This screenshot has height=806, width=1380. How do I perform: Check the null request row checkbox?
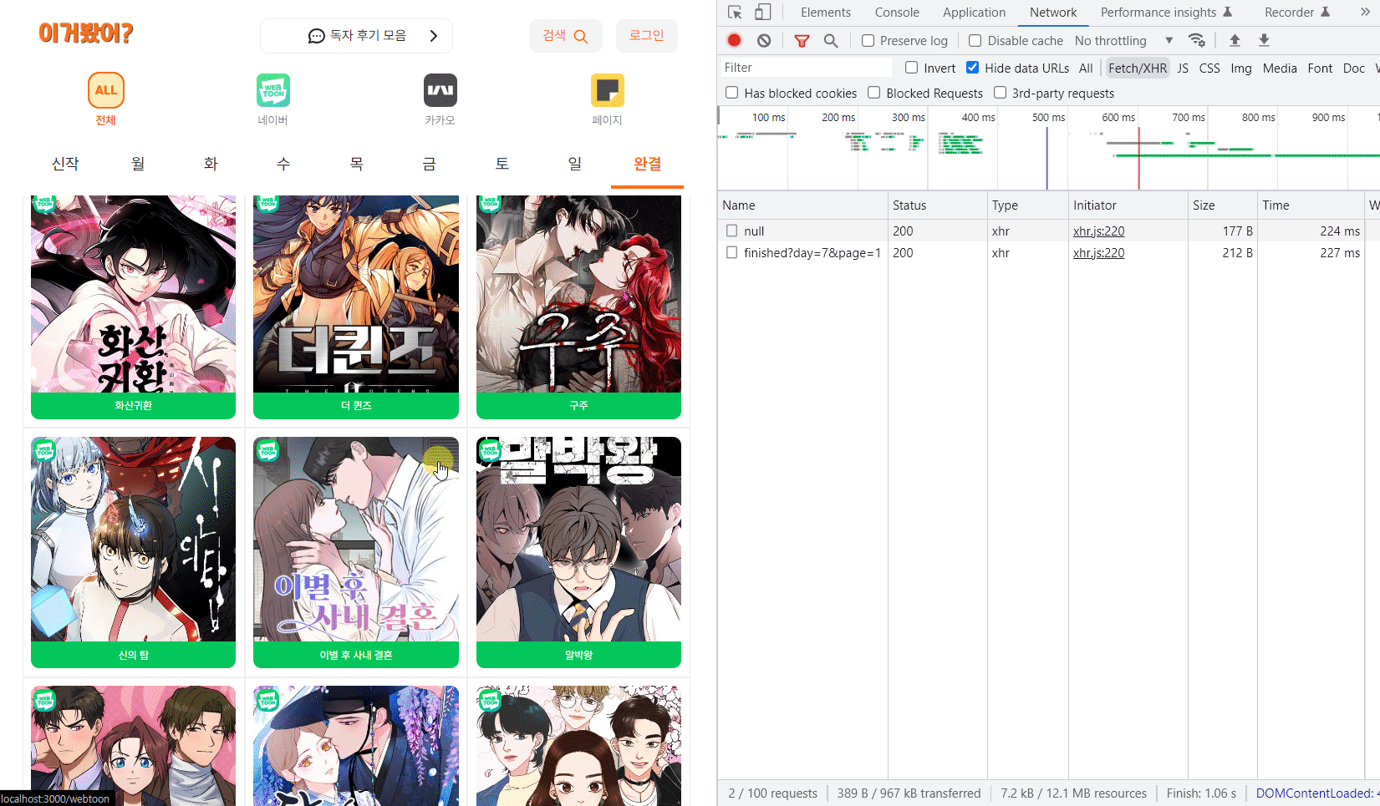click(732, 231)
